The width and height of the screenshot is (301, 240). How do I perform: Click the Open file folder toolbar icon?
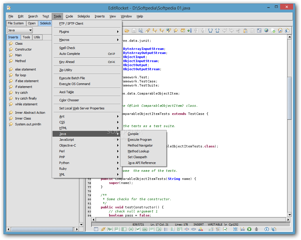pyautogui.click(x=127, y=30)
